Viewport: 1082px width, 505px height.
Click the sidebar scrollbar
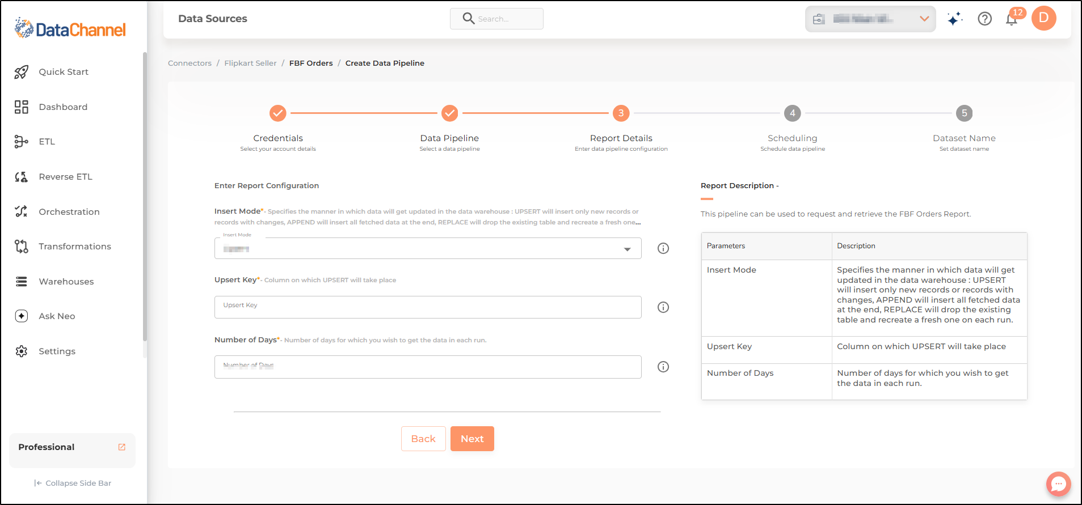(145, 197)
